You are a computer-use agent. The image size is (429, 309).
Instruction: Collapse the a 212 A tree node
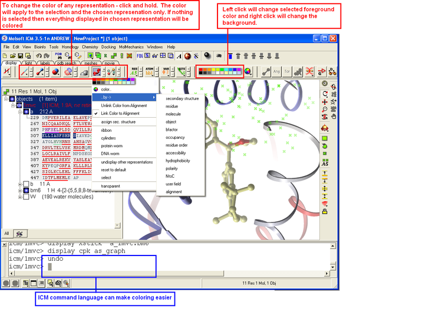tap(20, 112)
